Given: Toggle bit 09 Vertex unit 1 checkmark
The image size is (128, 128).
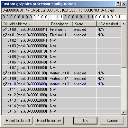Looking at the screenshot, I should [5, 79].
